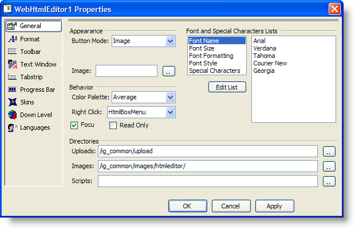Browse for Image file button
The image size is (355, 229).
169,71
